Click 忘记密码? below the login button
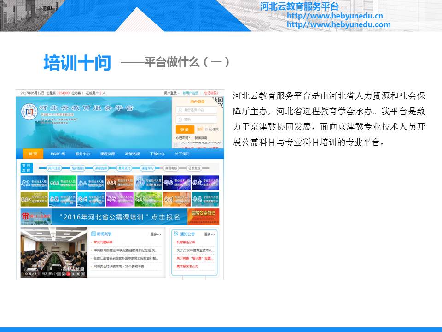 point(183,138)
